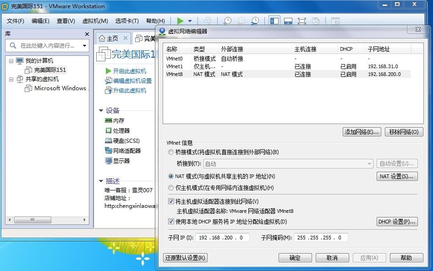Image resolution: width=433 pixels, height=271 pixels.
Task: Click the library search input field
Action: pyautogui.click(x=47, y=45)
